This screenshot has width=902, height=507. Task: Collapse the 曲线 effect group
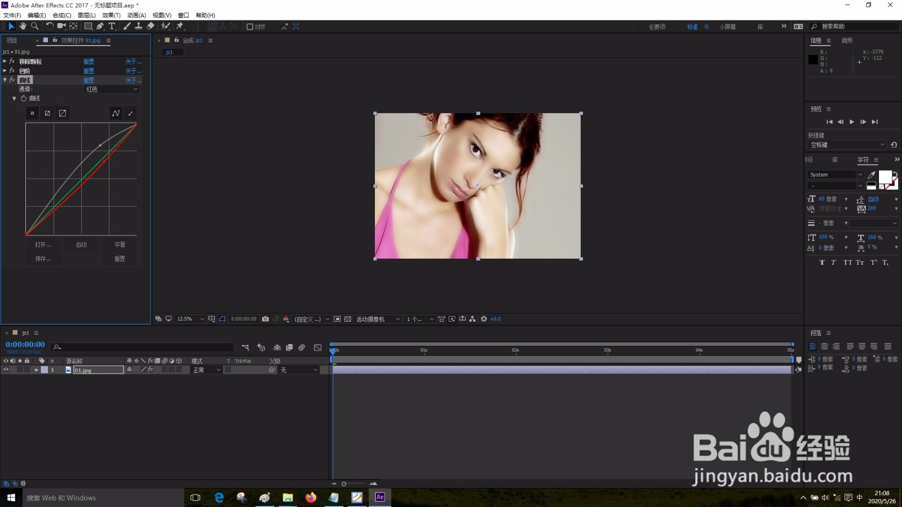(5, 80)
